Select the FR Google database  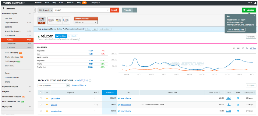coord(66,21)
